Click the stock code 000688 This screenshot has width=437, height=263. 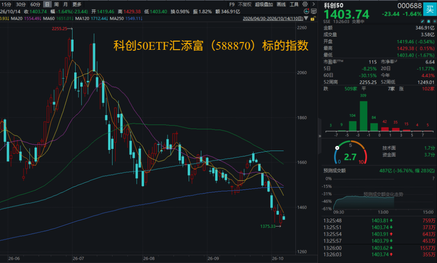click(409, 6)
